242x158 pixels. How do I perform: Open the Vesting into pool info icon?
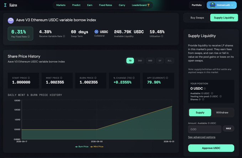tap(221, 96)
